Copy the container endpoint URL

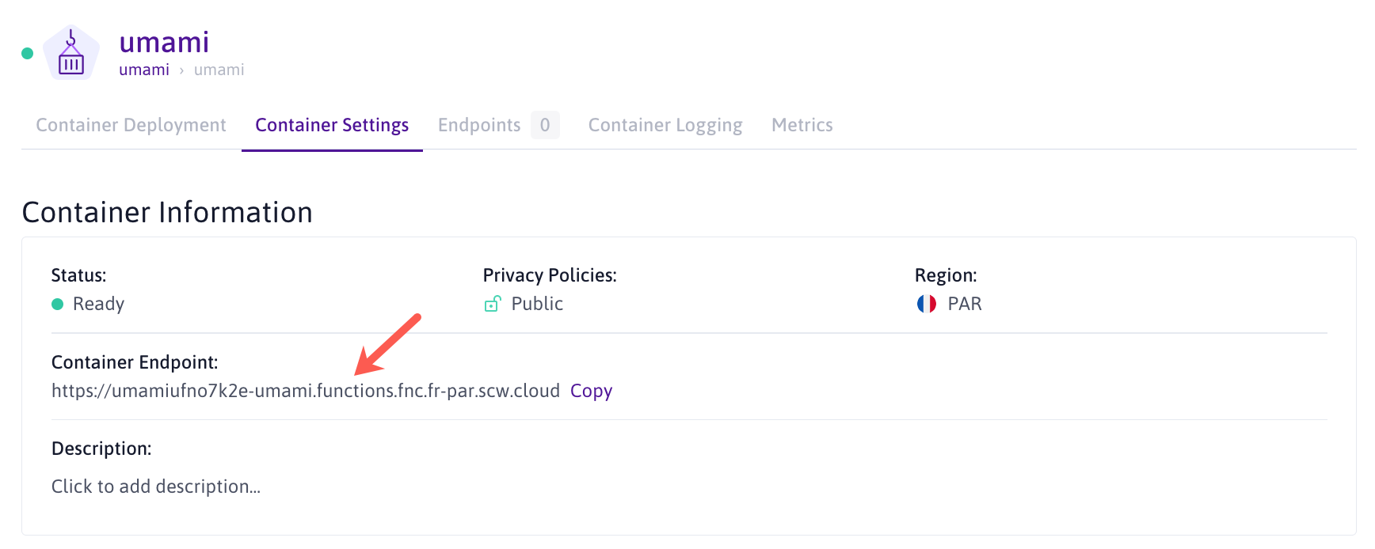pyautogui.click(x=591, y=391)
